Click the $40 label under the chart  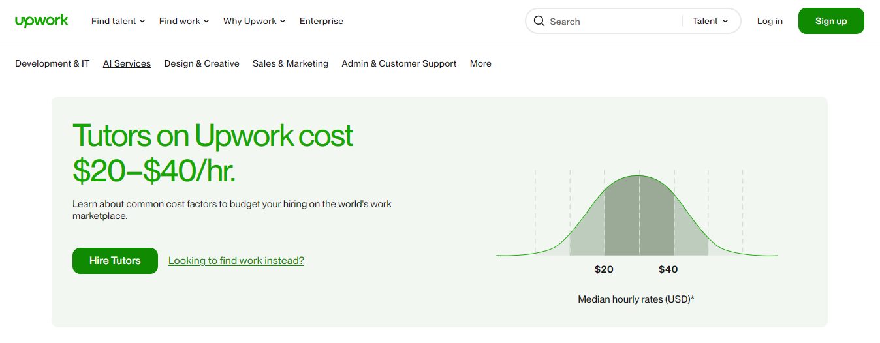point(668,269)
